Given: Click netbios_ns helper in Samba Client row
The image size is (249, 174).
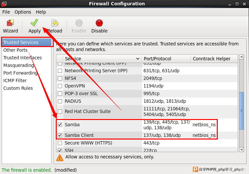Looking at the screenshot, I should pyautogui.click(x=204, y=135).
